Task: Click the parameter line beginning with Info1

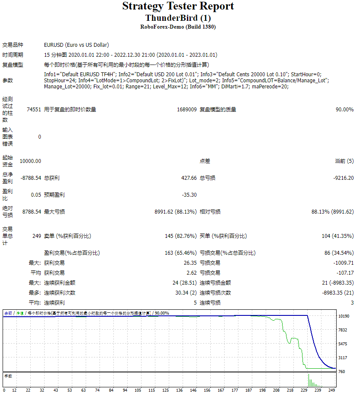Action: pos(183,74)
